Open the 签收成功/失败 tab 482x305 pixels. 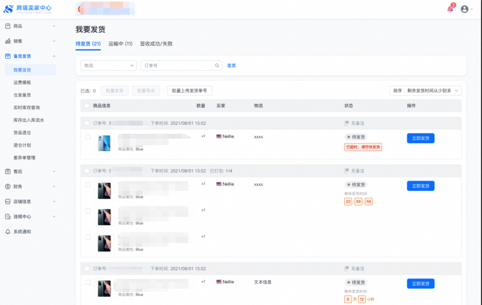156,44
